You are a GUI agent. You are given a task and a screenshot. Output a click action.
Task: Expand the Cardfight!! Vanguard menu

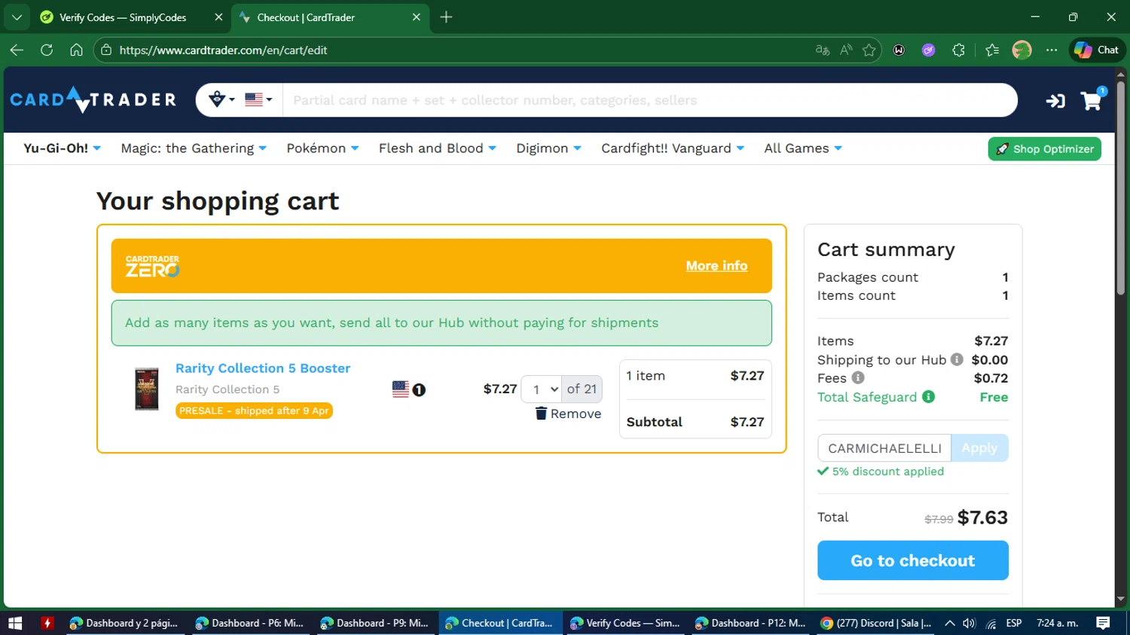pyautogui.click(x=673, y=148)
